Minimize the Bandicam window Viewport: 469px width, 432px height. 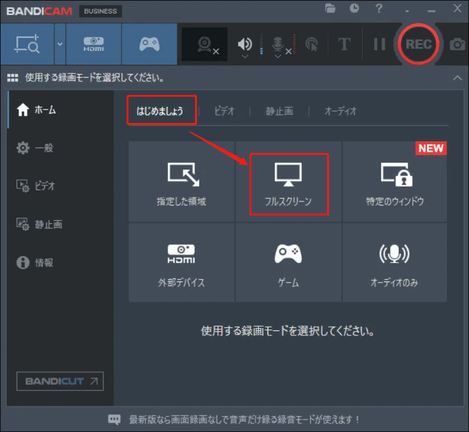431,11
